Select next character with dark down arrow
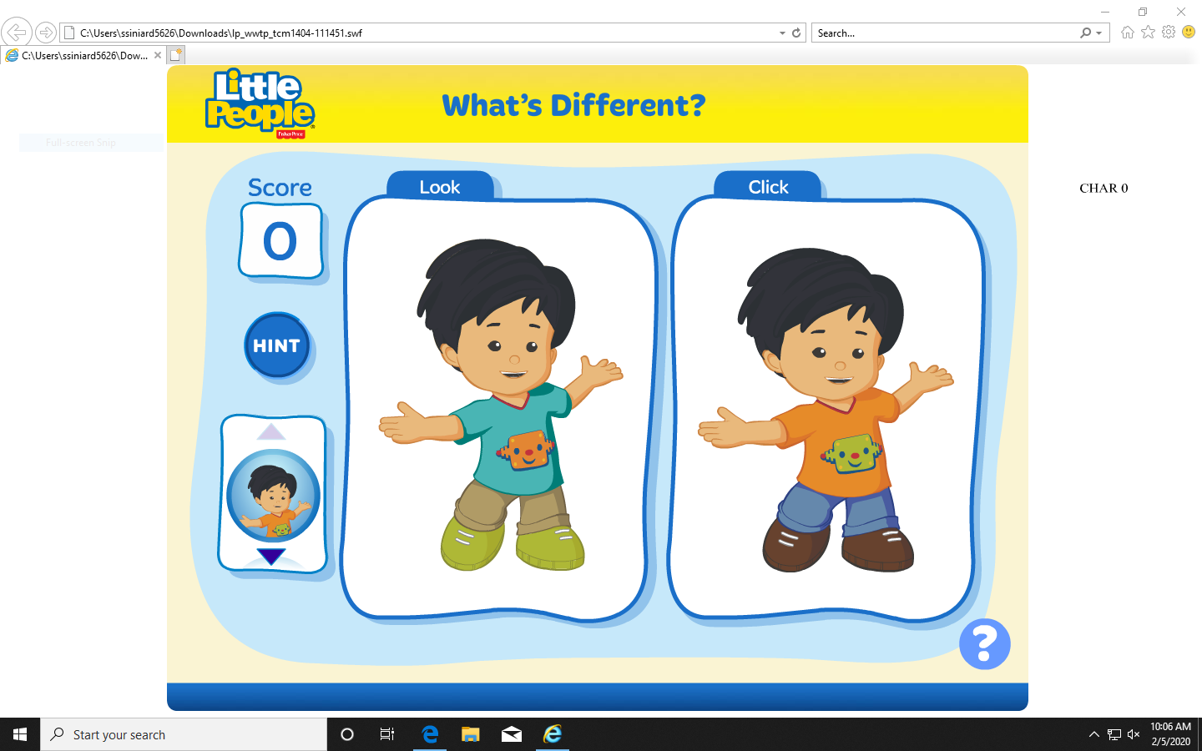The image size is (1202, 751). (271, 556)
